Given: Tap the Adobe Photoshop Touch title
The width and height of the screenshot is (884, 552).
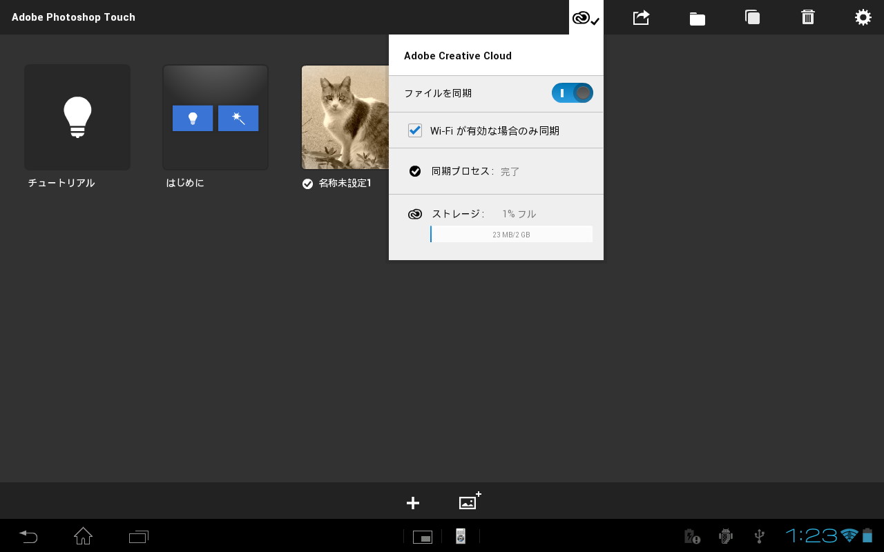Looking at the screenshot, I should point(73,17).
